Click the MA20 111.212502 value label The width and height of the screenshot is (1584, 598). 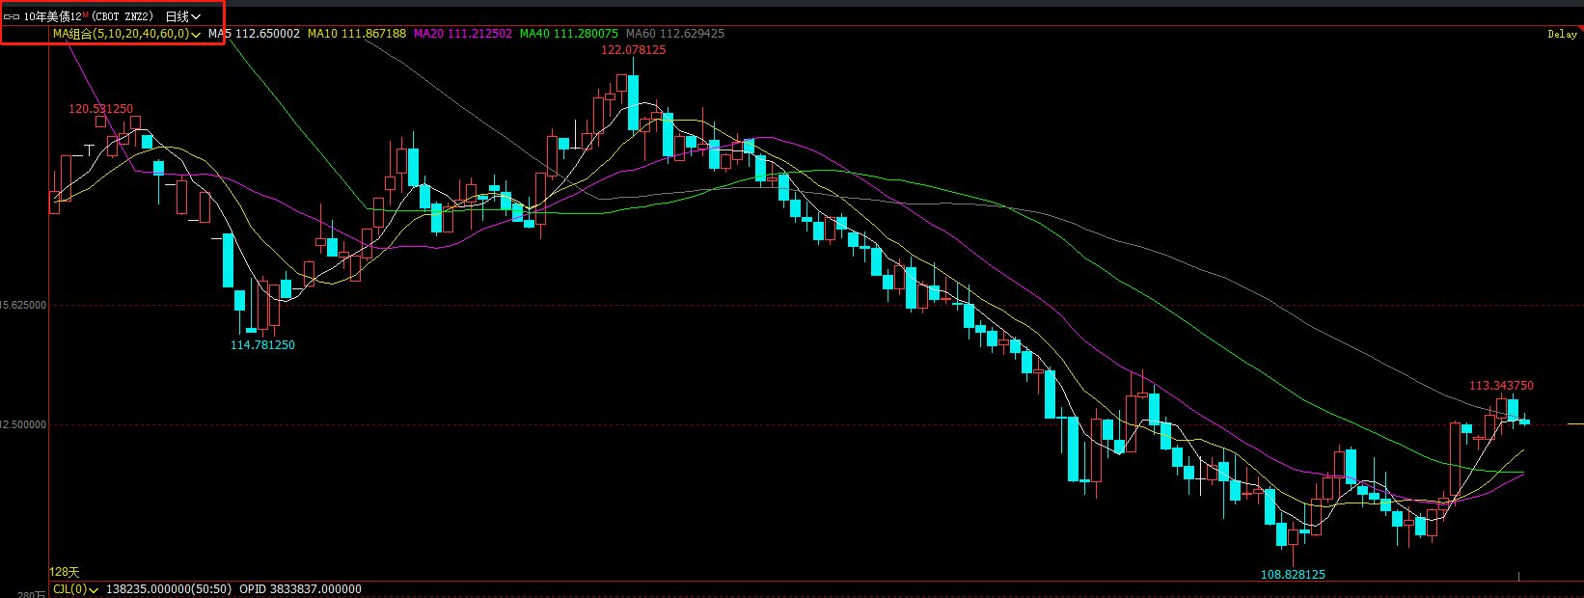(x=463, y=34)
